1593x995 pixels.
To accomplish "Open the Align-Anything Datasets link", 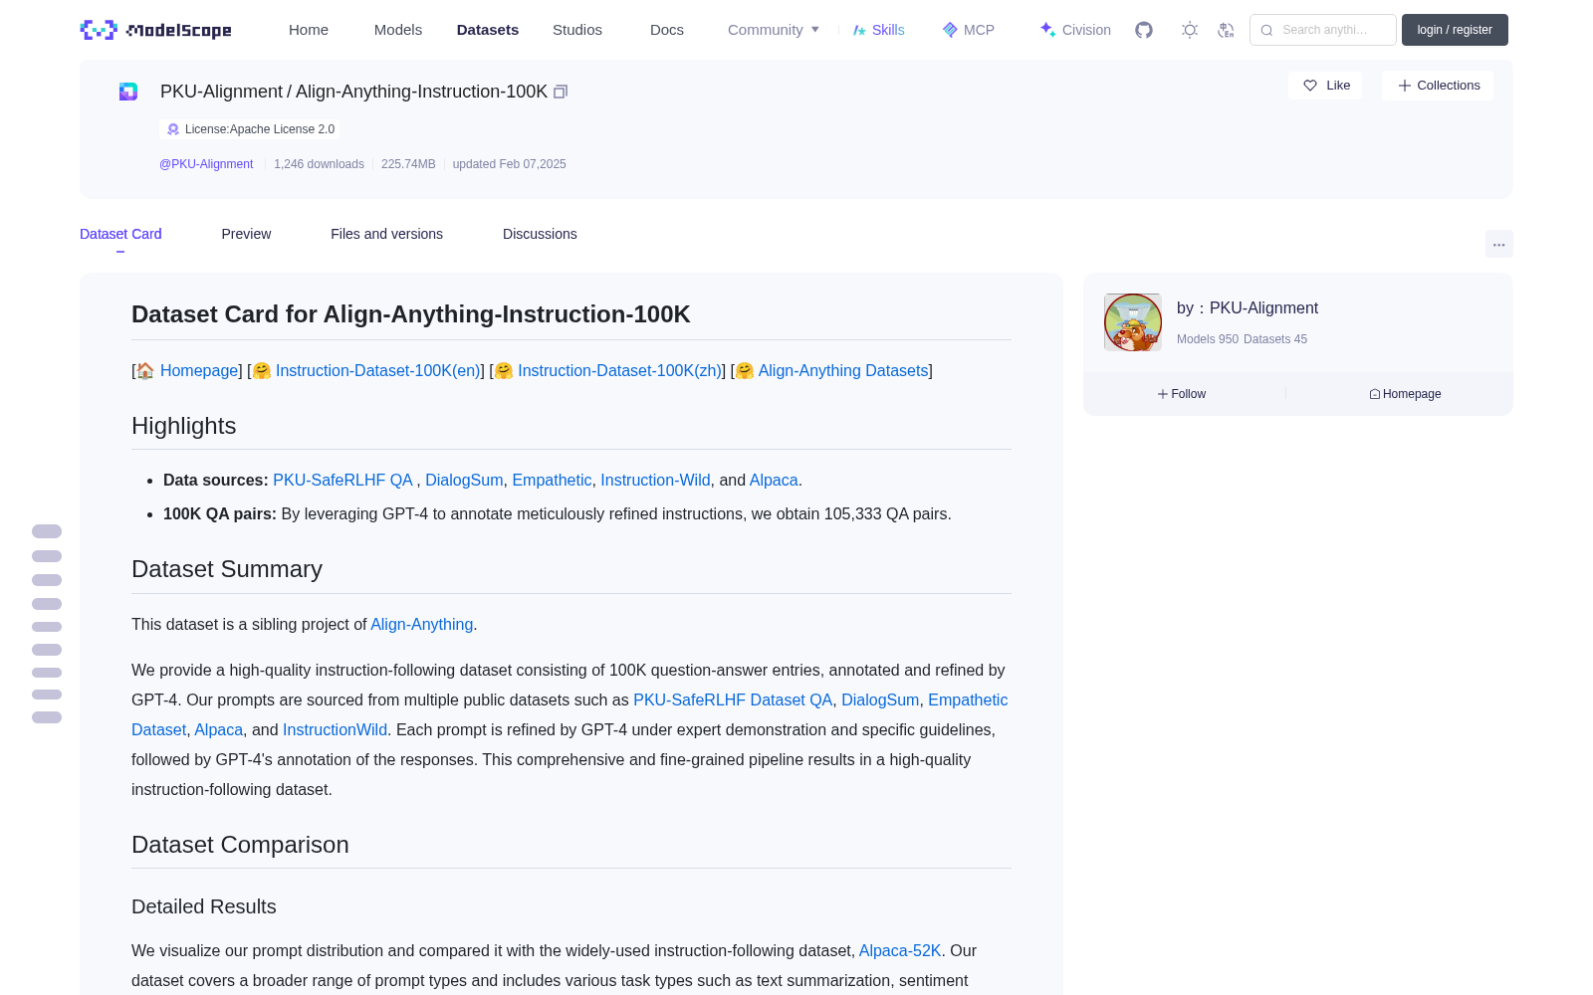I will 843,371.
